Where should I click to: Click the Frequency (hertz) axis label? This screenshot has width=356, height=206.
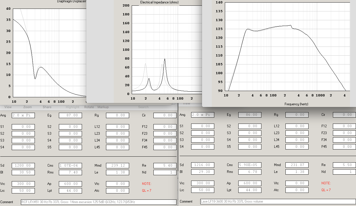296,104
